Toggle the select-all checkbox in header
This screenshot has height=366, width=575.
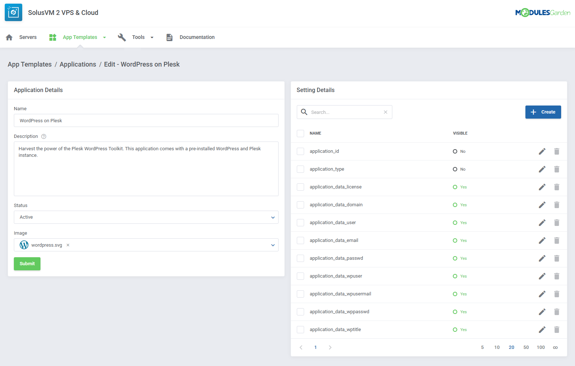pyautogui.click(x=300, y=134)
